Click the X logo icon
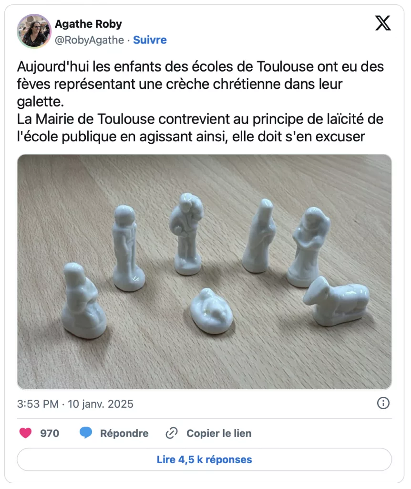The width and height of the screenshot is (411, 489). 383,23
